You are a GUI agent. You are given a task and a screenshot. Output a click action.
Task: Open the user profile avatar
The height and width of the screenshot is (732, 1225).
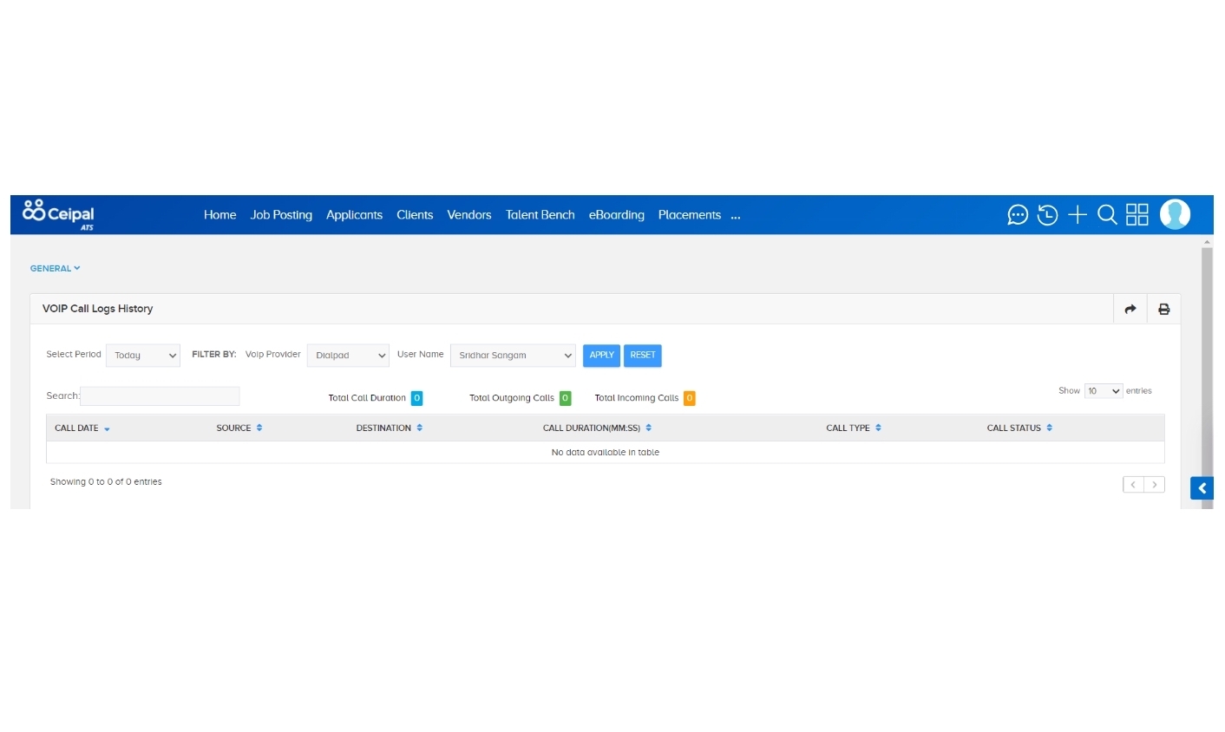(x=1176, y=214)
